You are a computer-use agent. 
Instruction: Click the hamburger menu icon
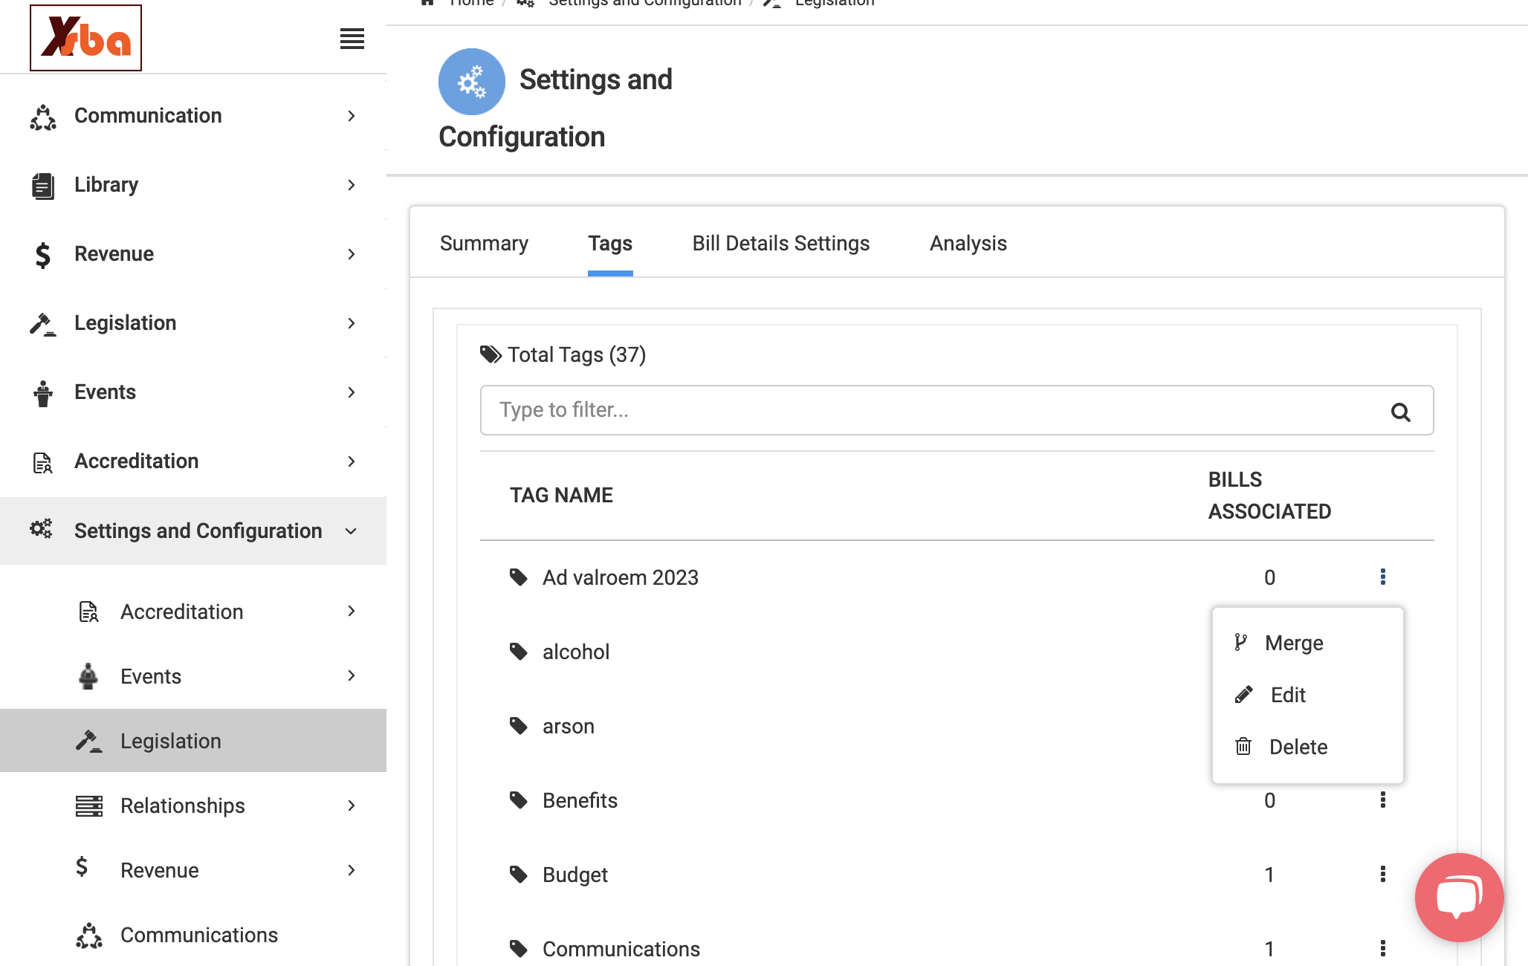(352, 39)
